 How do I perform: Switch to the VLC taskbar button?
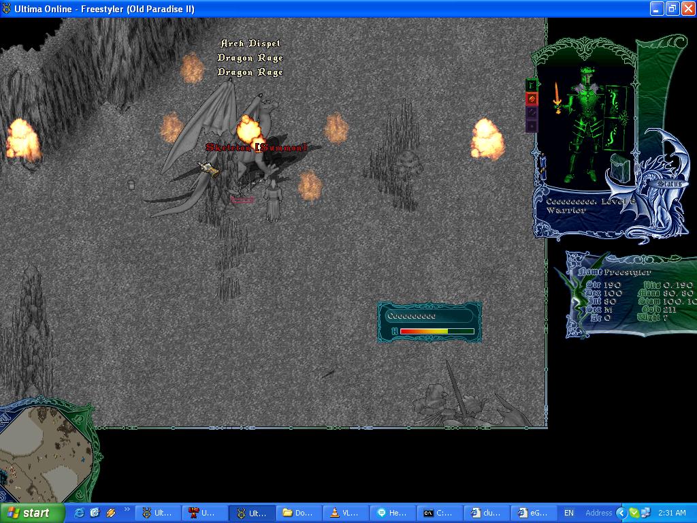tap(347, 513)
